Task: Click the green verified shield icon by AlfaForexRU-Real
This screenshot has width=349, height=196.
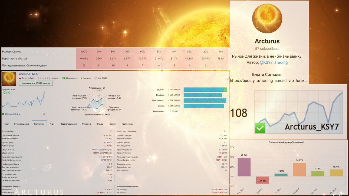Action: [x=3, y=114]
